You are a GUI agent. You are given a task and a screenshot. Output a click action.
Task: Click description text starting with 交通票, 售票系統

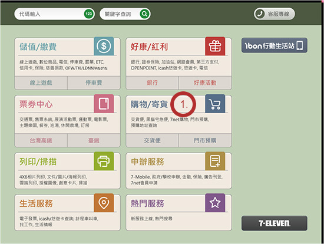64,123
